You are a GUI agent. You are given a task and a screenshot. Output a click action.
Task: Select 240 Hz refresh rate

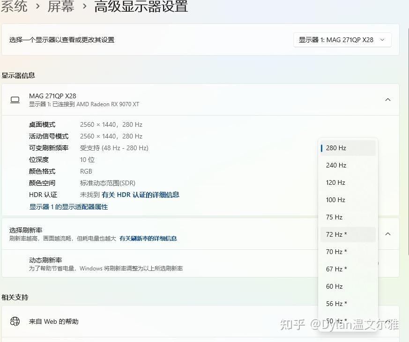(348, 165)
